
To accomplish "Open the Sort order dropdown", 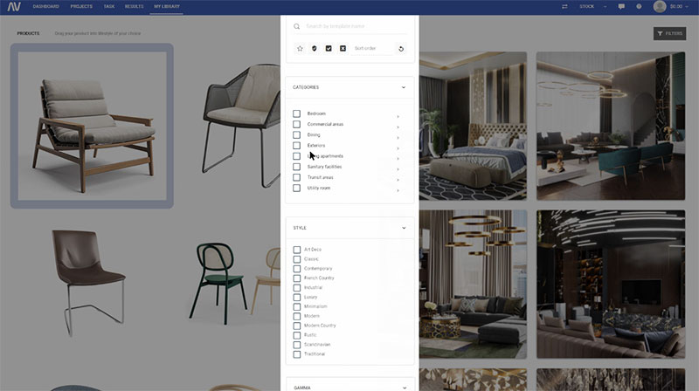I will 372,49.
